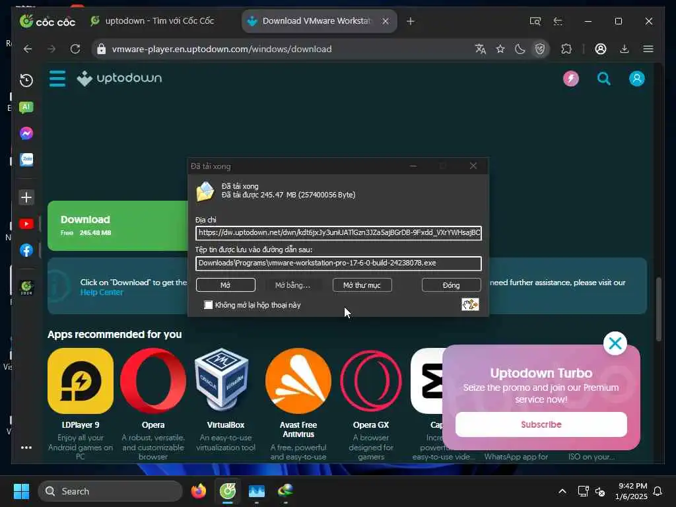Open Firefox from the taskbar
Screen dimensions: 676x507
(x=198, y=491)
